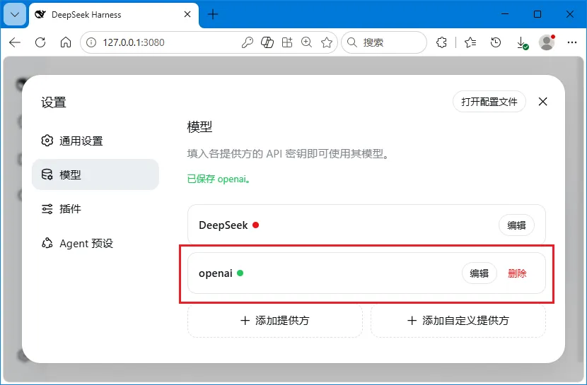Close the DeepSeek Harness tab
587x385 pixels.
[x=187, y=14]
